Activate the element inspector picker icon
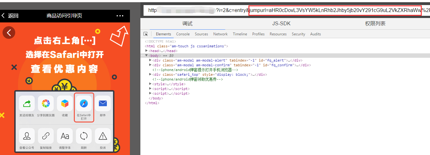The height and width of the screenshot is (155, 430). click(146, 34)
